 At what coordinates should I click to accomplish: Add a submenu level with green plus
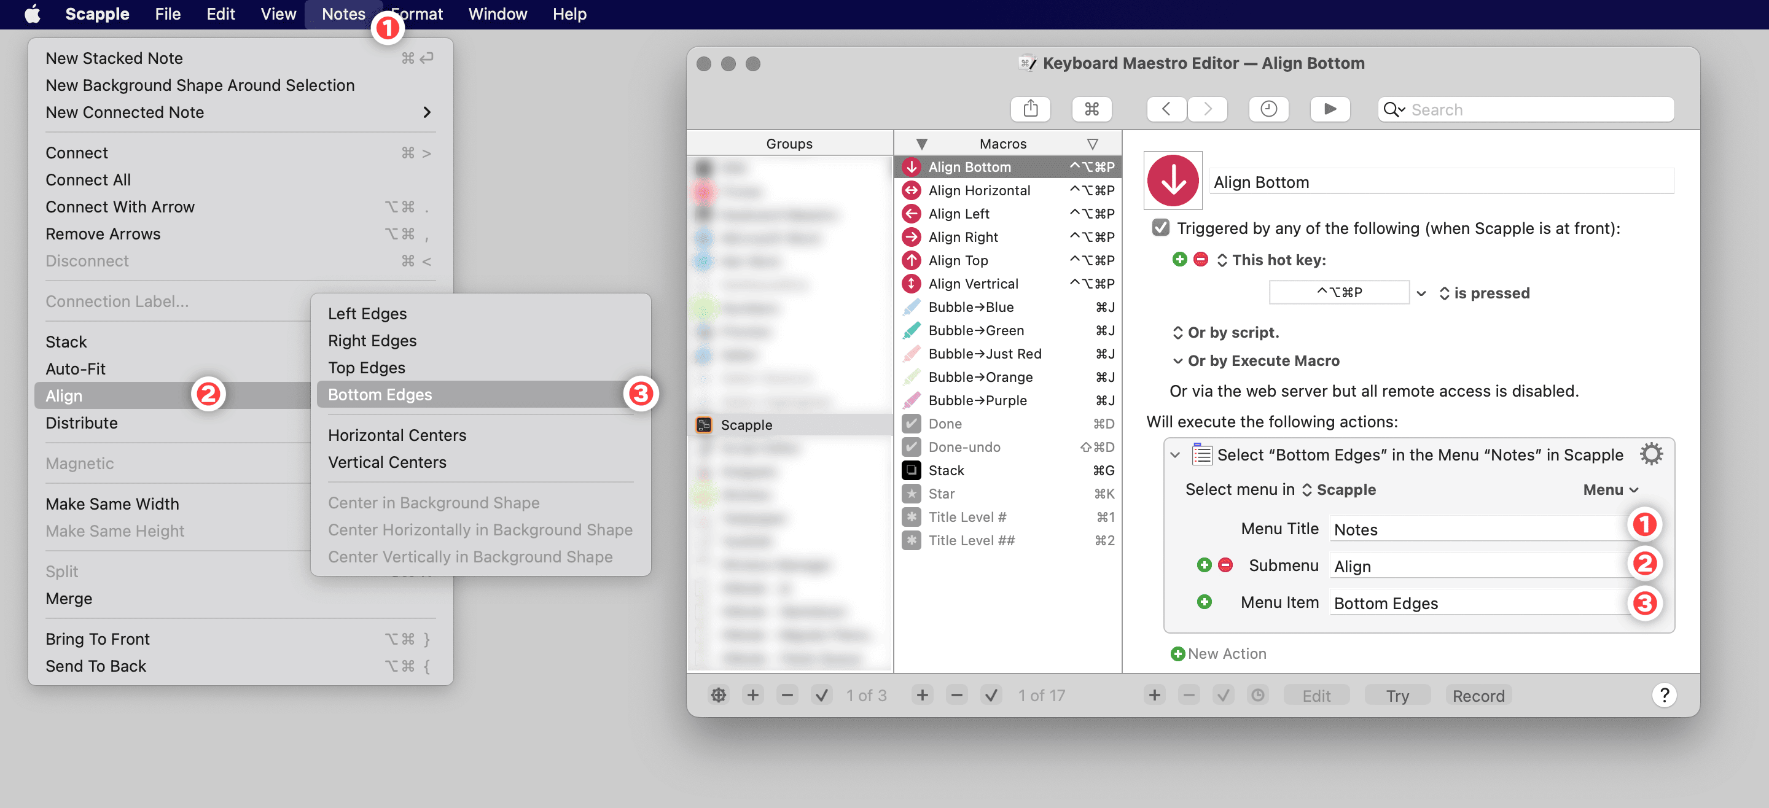(x=1204, y=565)
